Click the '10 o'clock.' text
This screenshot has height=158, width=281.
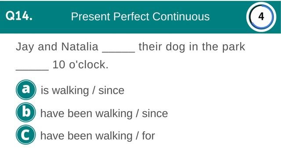tap(80, 65)
